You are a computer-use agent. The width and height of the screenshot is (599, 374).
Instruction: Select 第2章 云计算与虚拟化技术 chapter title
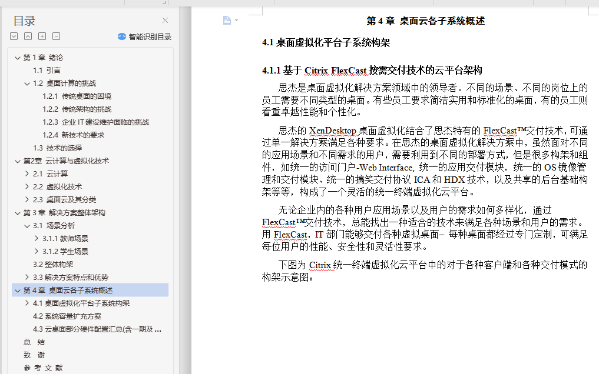(x=66, y=161)
